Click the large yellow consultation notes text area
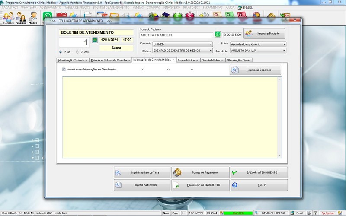This screenshot has height=216, width=346. [x=170, y=117]
